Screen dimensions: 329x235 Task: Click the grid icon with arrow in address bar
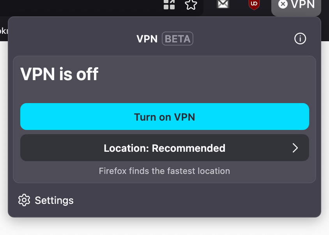169,4
